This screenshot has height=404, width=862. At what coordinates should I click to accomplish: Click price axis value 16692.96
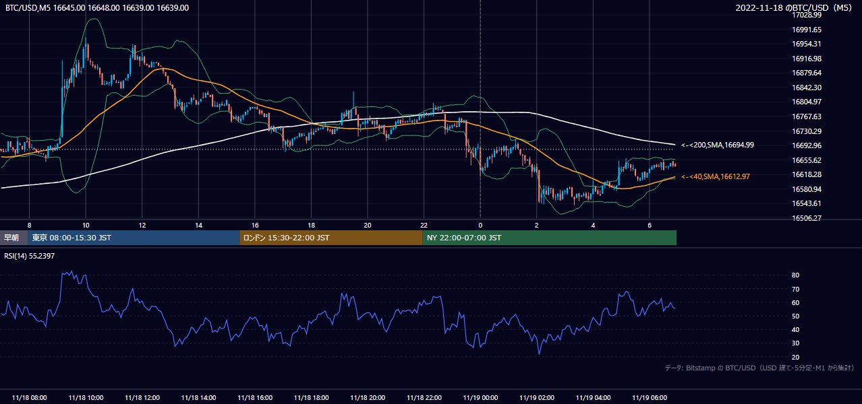pyautogui.click(x=807, y=145)
